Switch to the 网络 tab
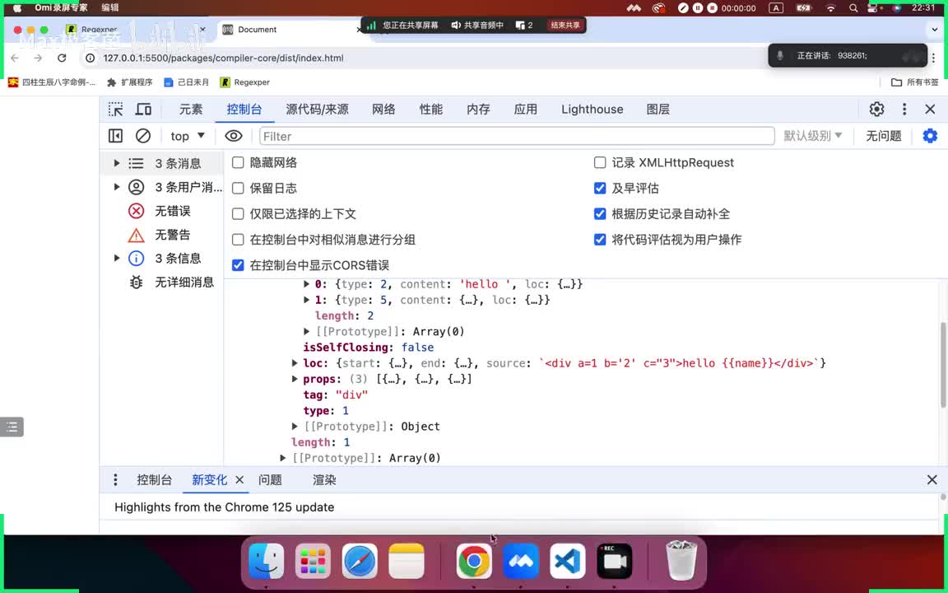The image size is (948, 593). coord(383,110)
